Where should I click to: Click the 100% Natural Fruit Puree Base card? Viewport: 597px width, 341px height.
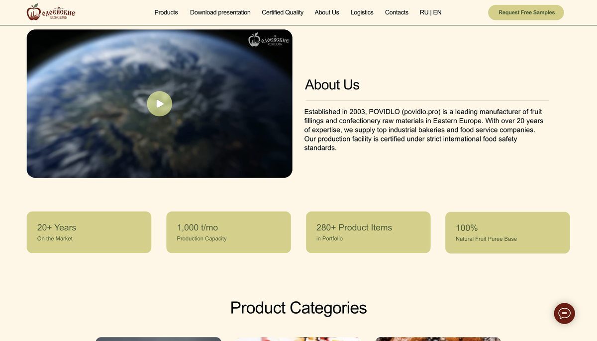tap(507, 233)
